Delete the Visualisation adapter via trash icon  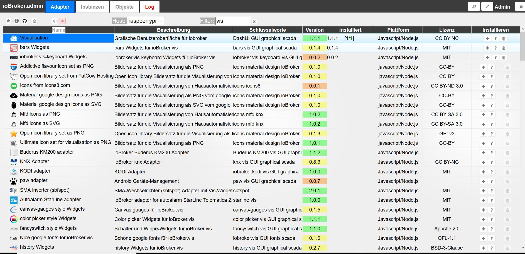tap(504, 39)
